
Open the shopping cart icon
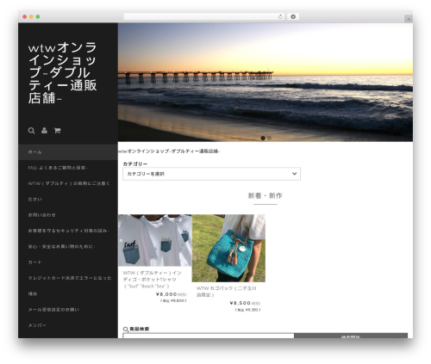[57, 131]
